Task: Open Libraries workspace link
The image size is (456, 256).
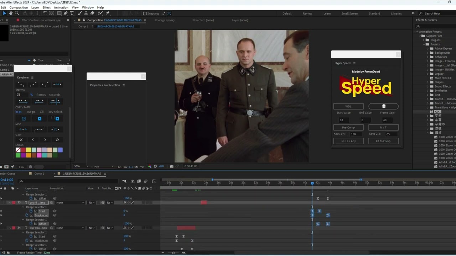Action: point(396,14)
